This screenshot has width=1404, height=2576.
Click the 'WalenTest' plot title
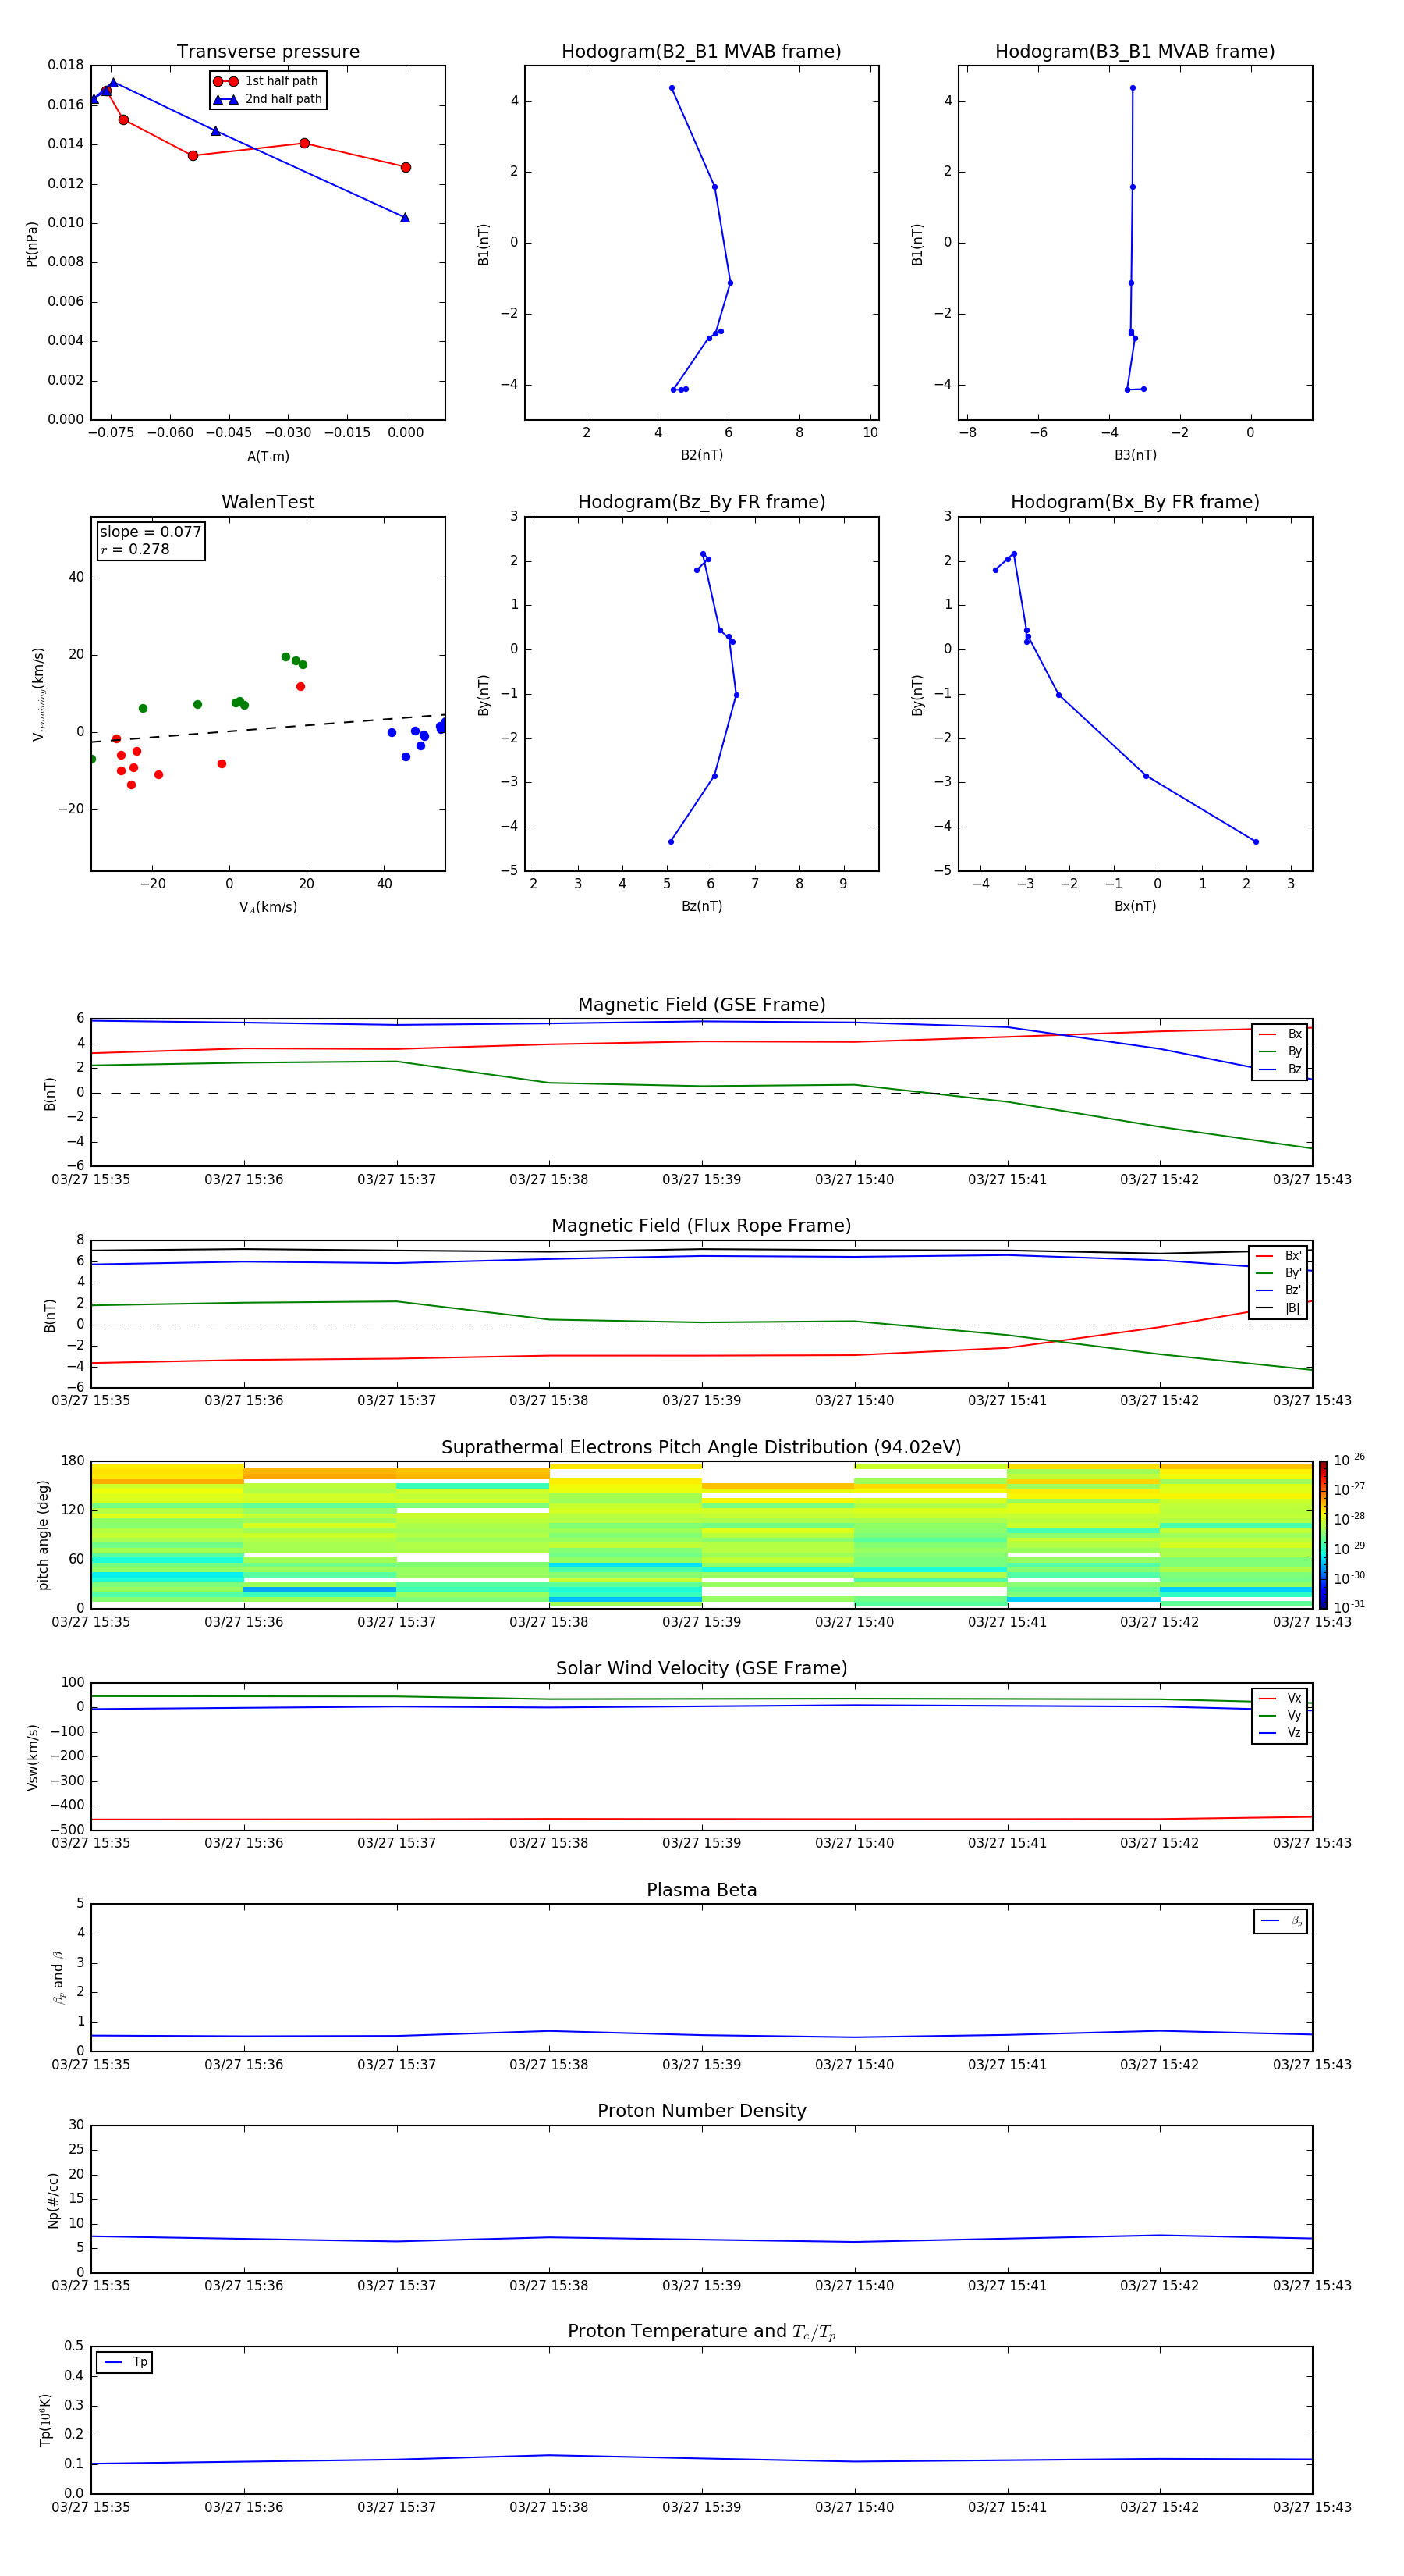[x=268, y=502]
